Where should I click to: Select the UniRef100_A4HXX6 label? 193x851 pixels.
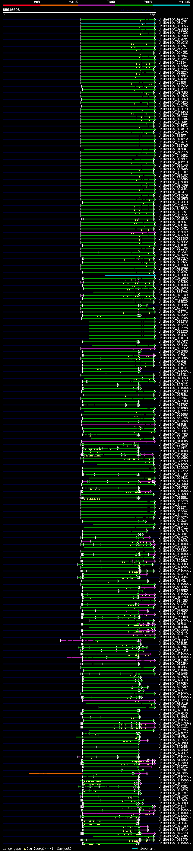pos(173,773)
